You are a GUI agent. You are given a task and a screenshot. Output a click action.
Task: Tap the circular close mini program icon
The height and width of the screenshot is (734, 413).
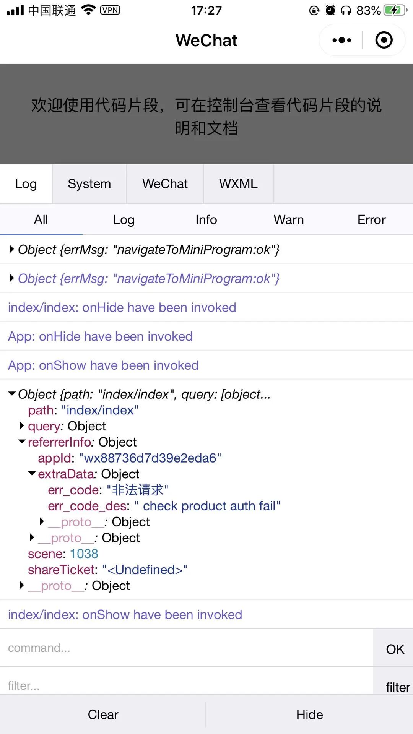click(x=384, y=40)
